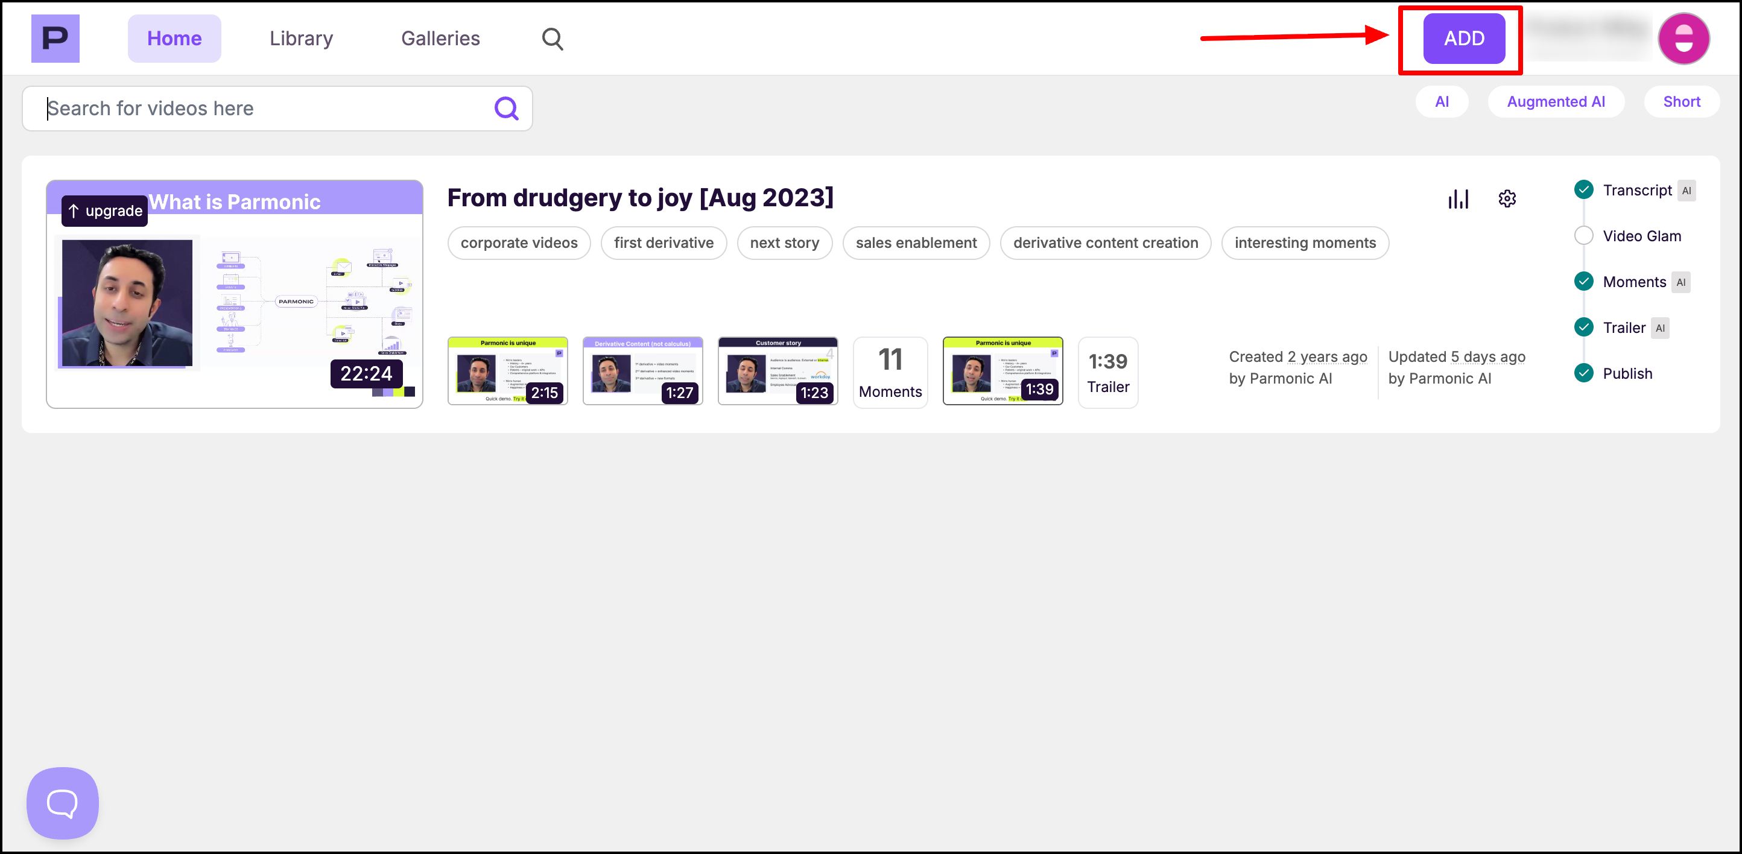This screenshot has width=1742, height=854.
Task: Open the video settings gear icon
Action: pos(1507,199)
